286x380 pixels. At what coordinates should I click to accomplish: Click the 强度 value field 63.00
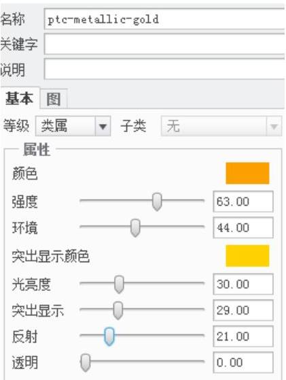[x=243, y=202]
